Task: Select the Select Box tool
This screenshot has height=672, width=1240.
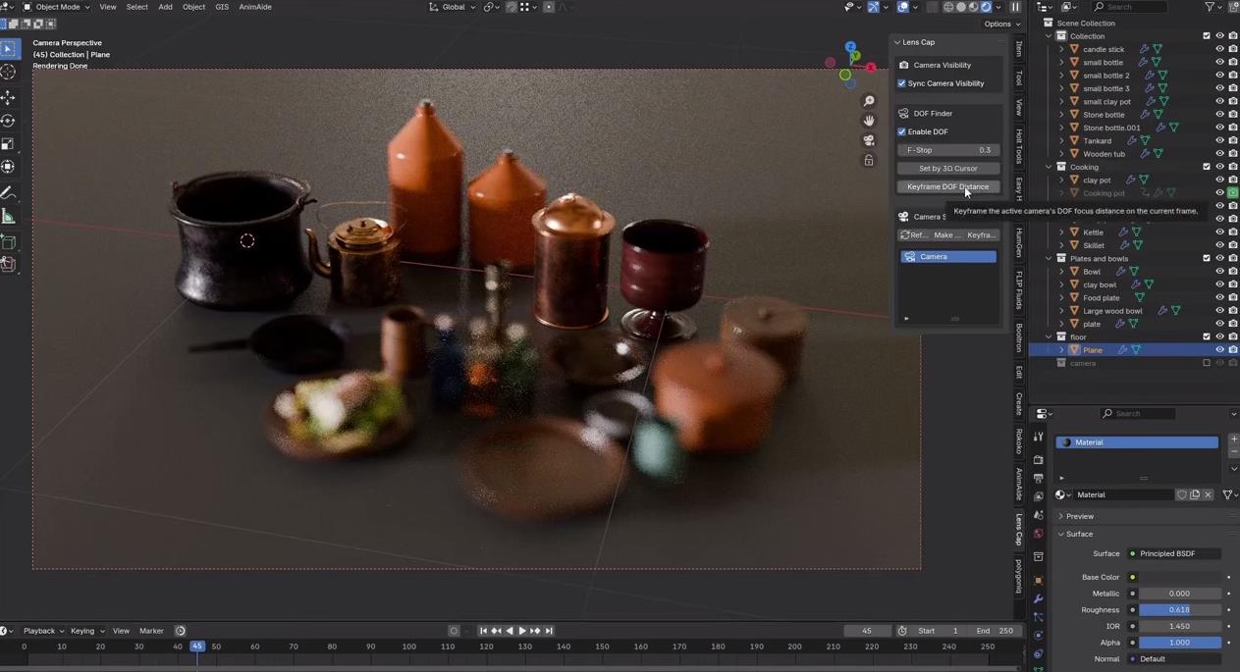Action: click(9, 48)
